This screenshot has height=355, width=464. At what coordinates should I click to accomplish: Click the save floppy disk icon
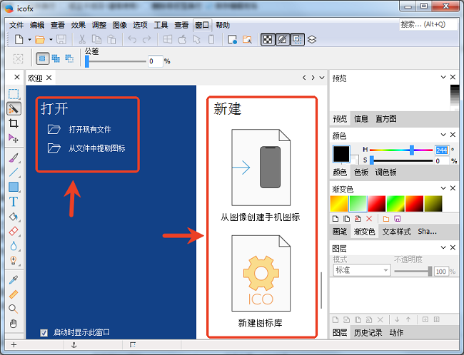click(x=61, y=39)
